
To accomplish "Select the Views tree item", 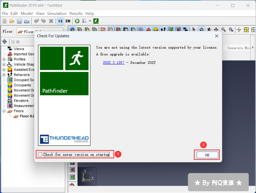I will tap(19, 49).
